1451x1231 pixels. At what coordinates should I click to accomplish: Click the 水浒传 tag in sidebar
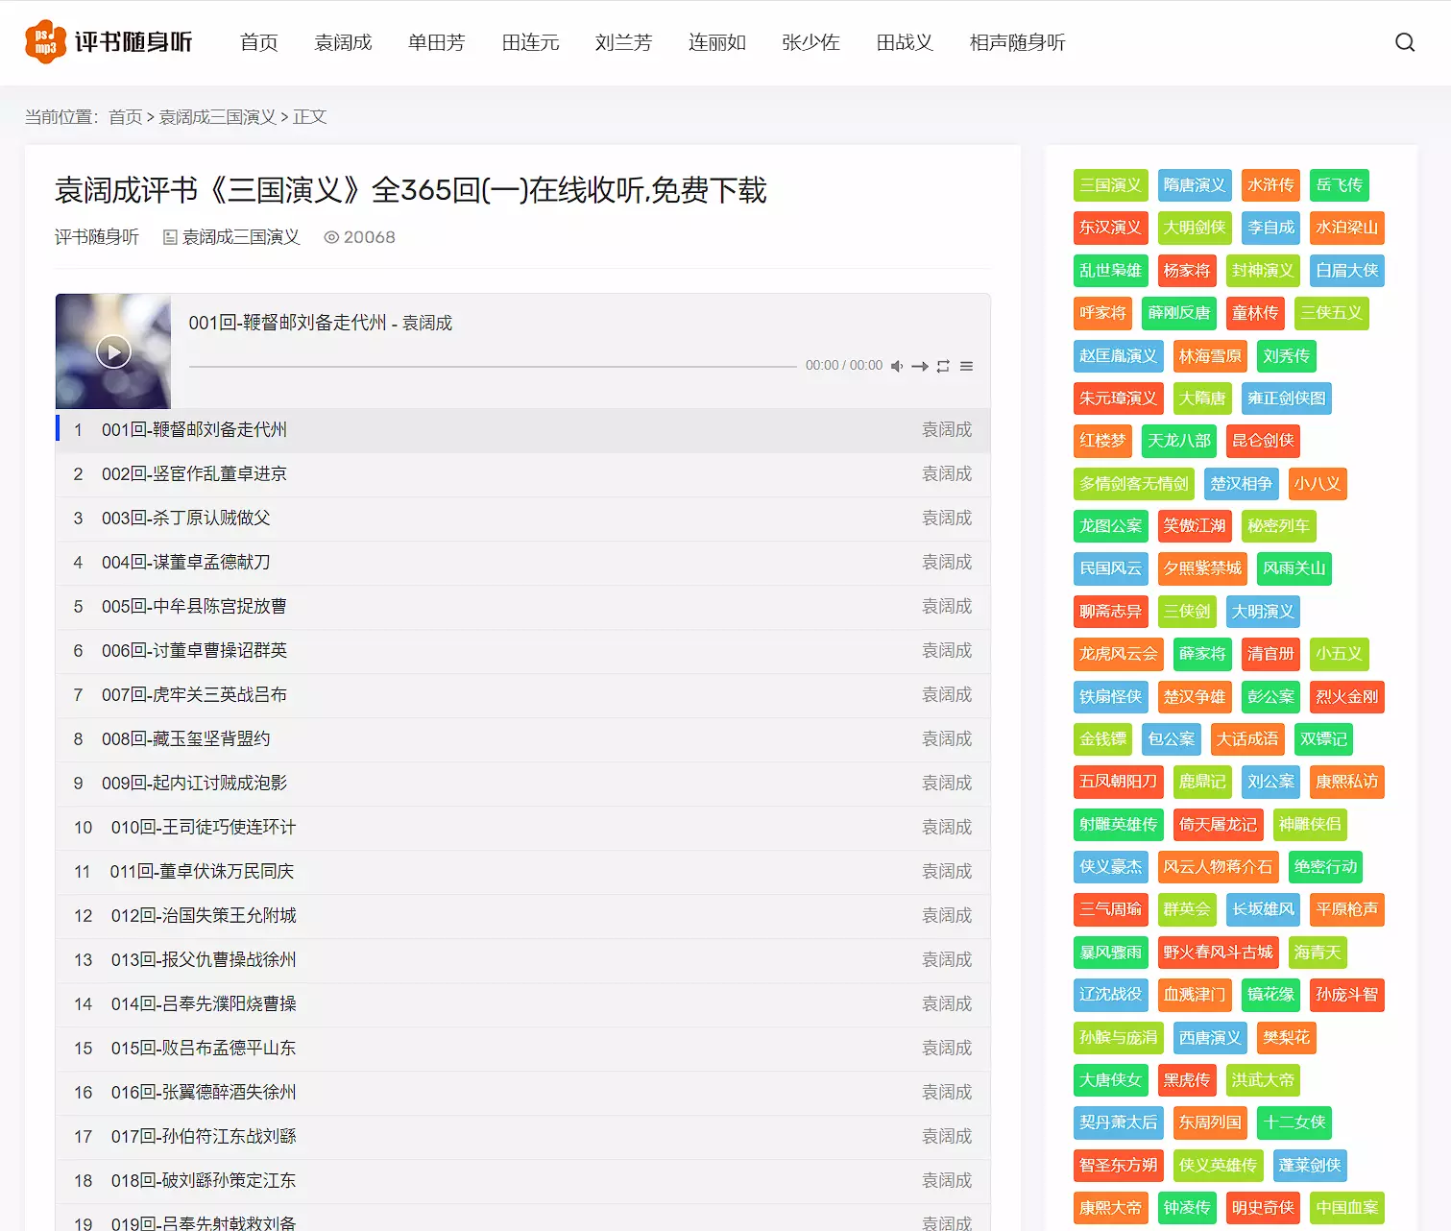pyautogui.click(x=1270, y=185)
